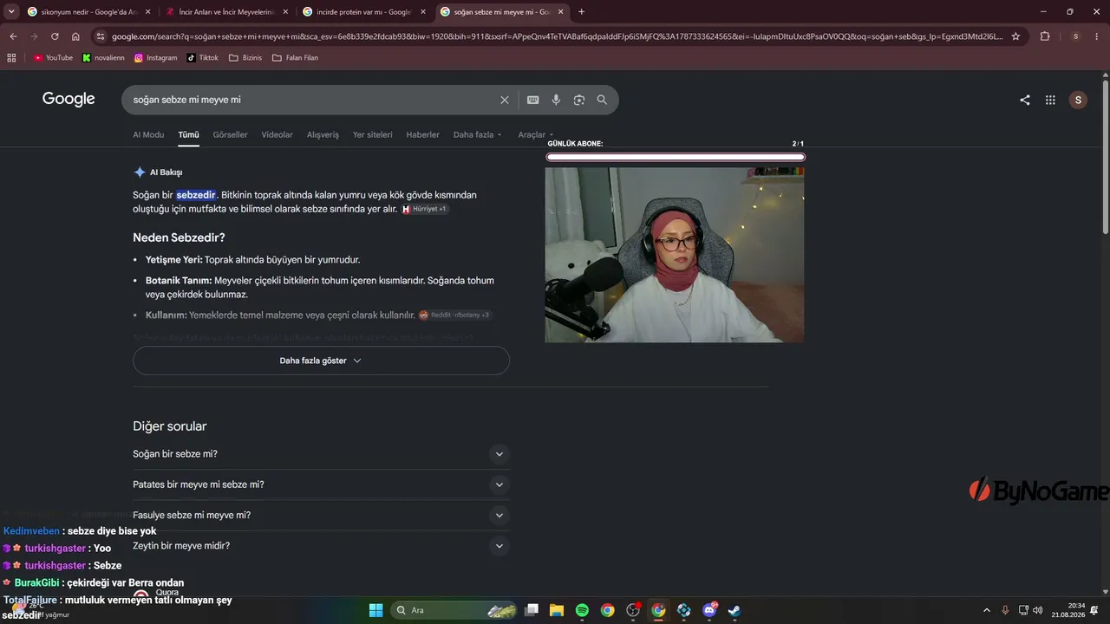Expand AI overview with 'Daha fazla göster'
This screenshot has height=624, width=1110.
(x=321, y=361)
